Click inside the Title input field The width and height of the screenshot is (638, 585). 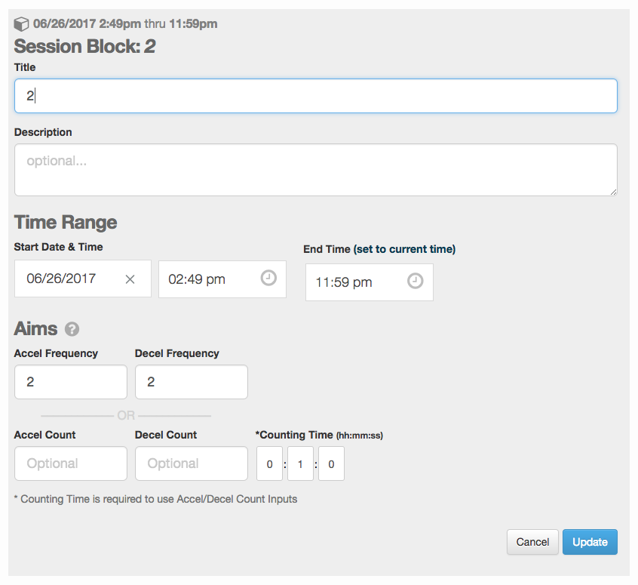[x=315, y=96]
